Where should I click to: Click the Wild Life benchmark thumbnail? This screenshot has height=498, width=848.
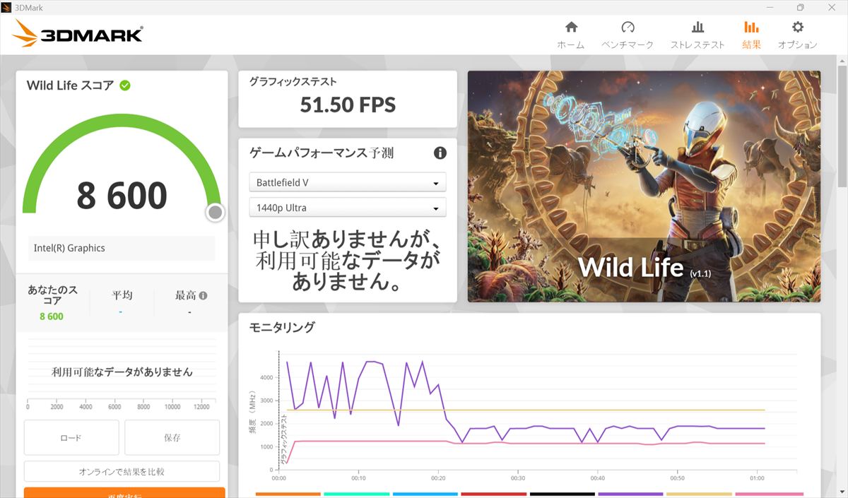click(644, 186)
